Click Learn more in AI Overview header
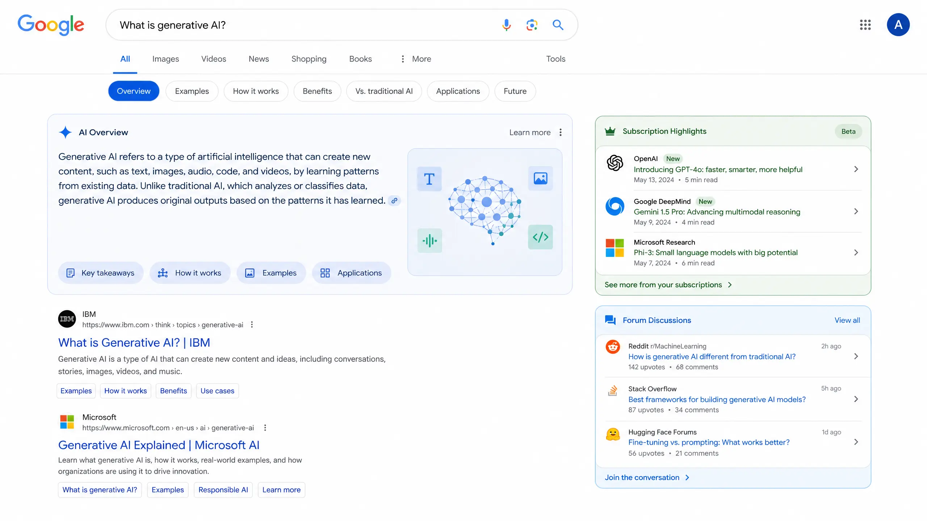Viewport: 927px width, 521px height. [x=530, y=132]
